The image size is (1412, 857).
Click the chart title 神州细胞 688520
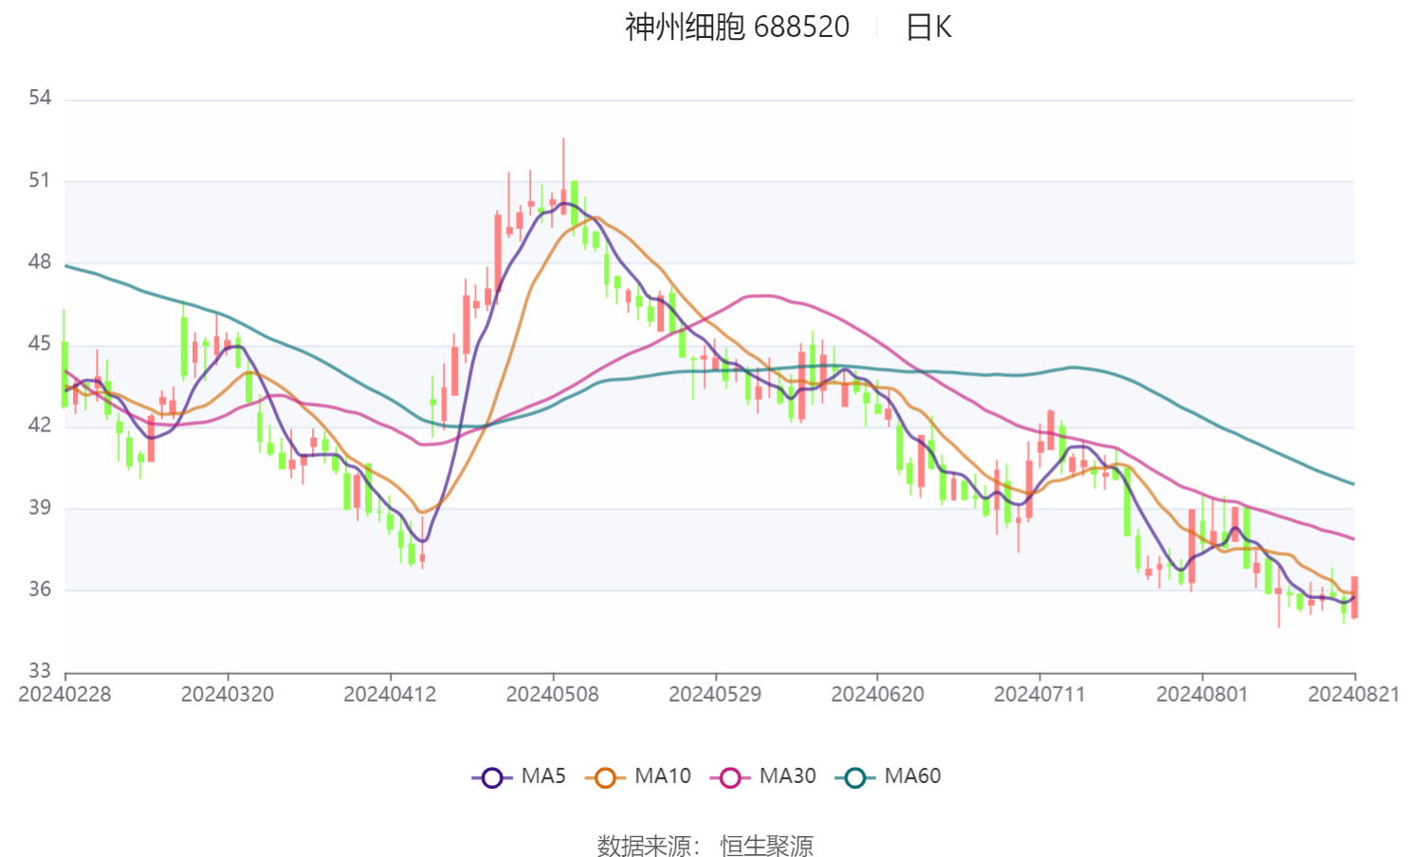click(x=737, y=27)
